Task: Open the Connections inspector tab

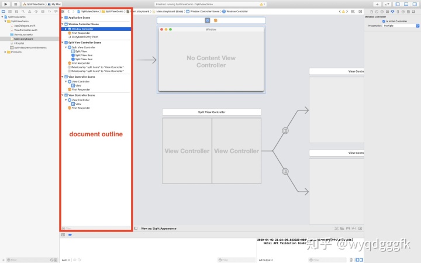Action: coord(403,12)
